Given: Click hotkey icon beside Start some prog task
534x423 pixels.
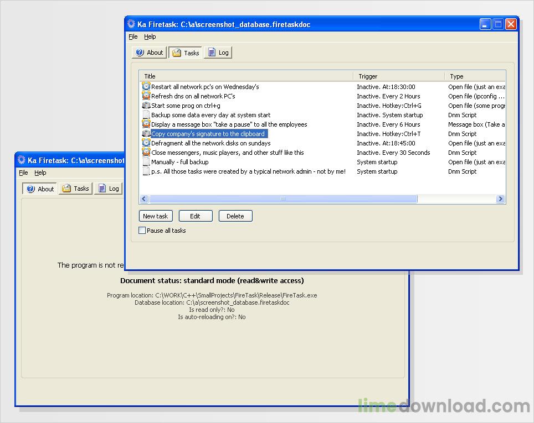Looking at the screenshot, I should pyautogui.click(x=146, y=106).
